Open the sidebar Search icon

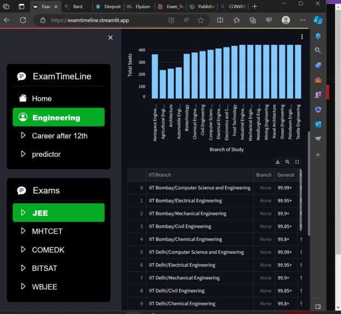pyautogui.click(x=318, y=50)
